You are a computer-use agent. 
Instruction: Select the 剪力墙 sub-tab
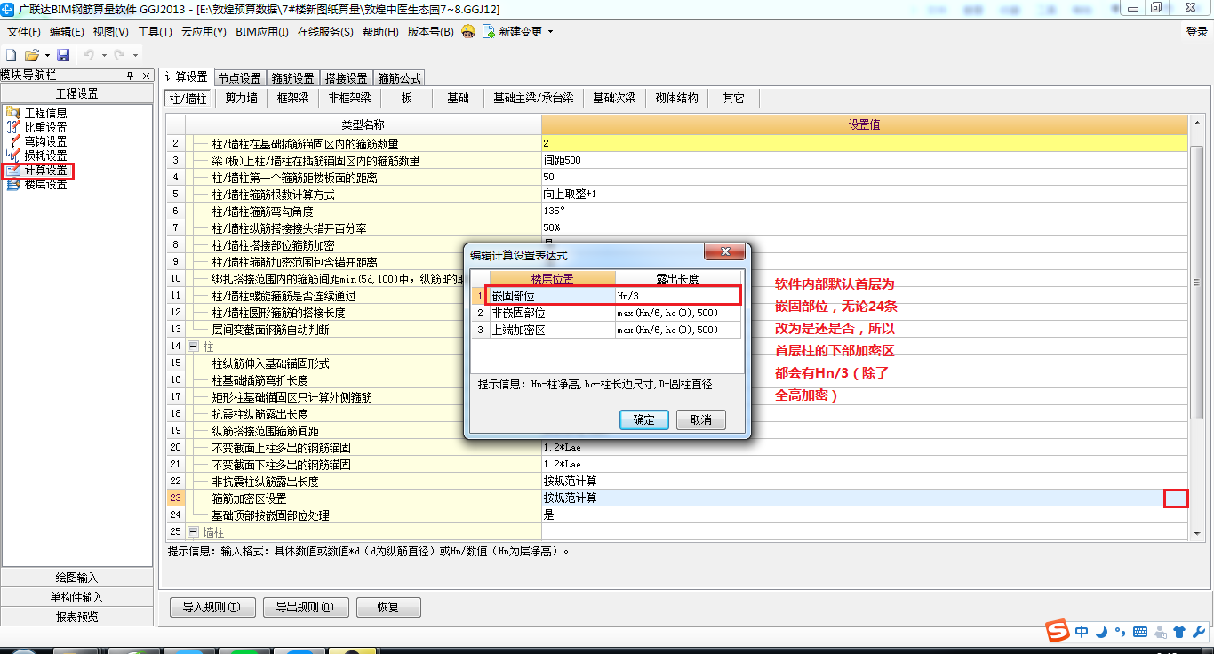(x=241, y=99)
